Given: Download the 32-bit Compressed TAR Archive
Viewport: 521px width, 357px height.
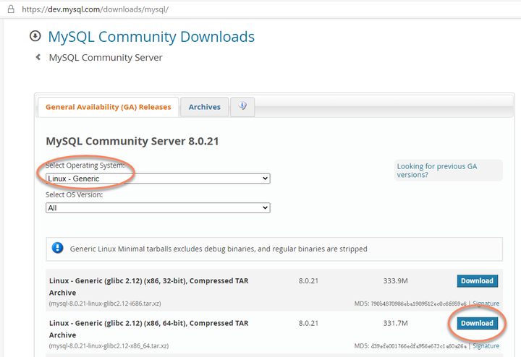Looking at the screenshot, I should 477,280.
